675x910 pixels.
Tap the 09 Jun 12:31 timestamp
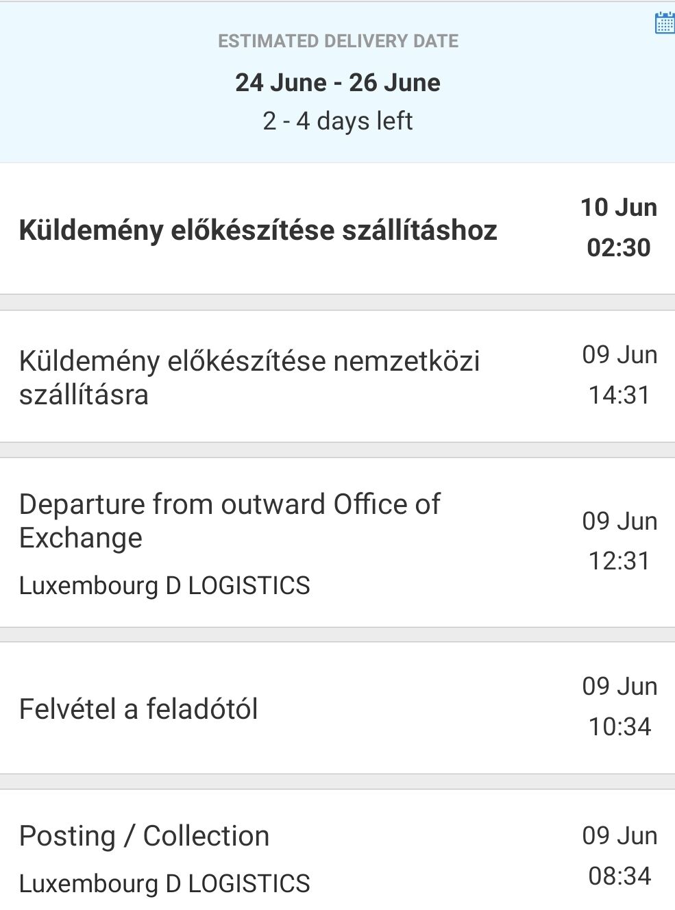tap(619, 541)
